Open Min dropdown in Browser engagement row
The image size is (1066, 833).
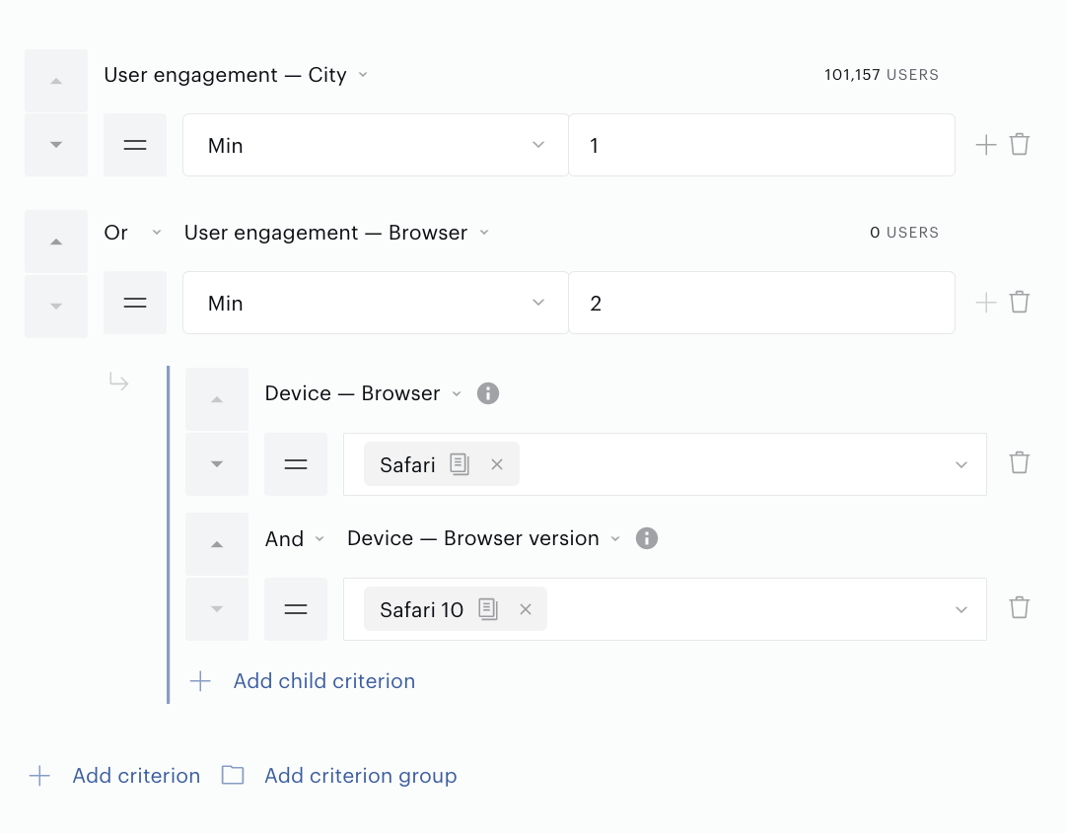(x=376, y=303)
